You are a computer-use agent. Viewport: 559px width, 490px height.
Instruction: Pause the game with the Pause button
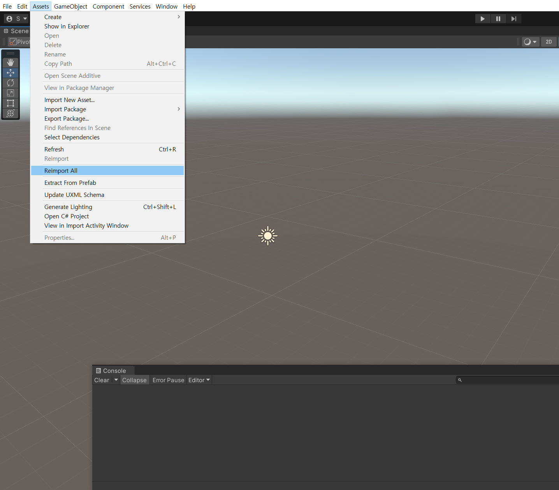[x=498, y=18]
